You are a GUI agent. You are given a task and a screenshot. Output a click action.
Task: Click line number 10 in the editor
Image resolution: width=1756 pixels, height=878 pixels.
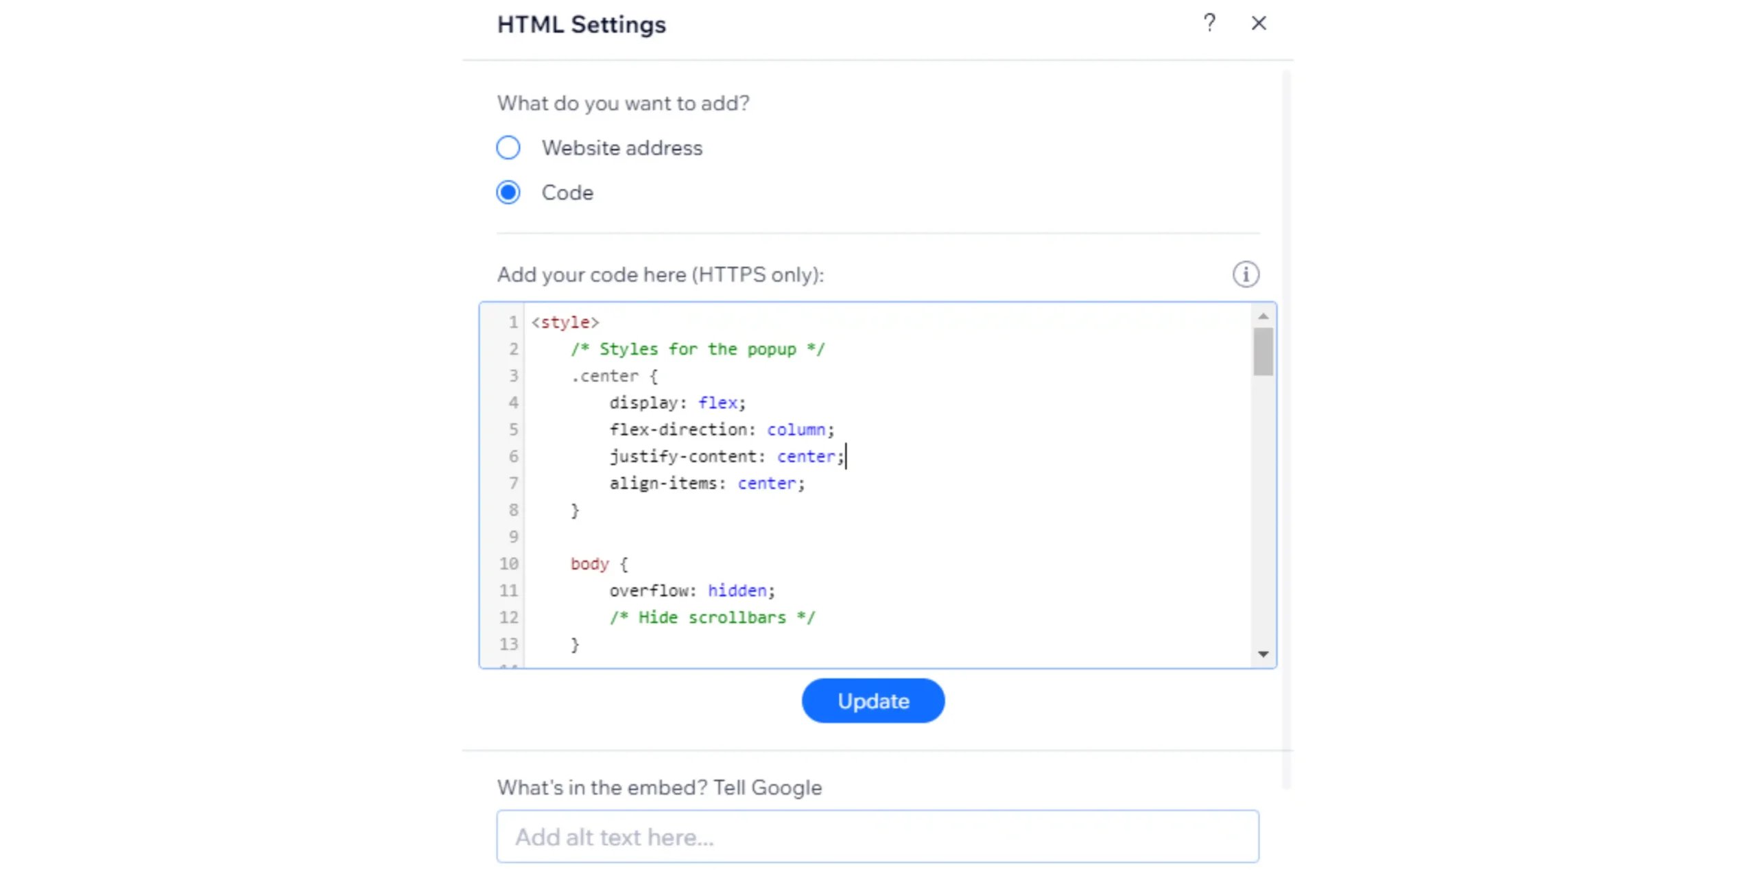(x=509, y=564)
